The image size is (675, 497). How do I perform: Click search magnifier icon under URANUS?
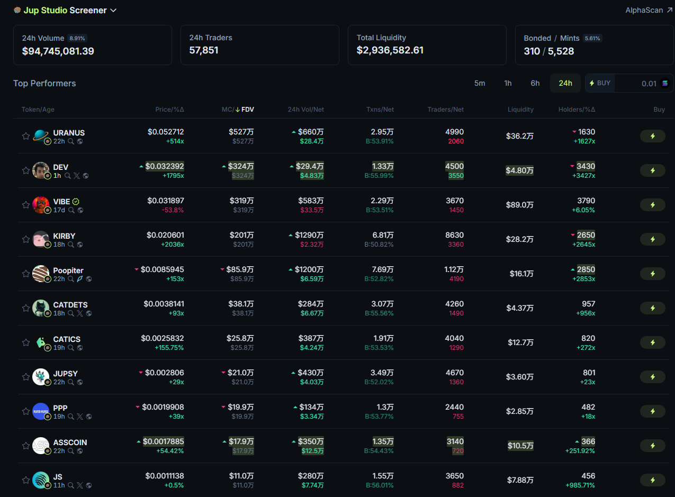pos(71,141)
